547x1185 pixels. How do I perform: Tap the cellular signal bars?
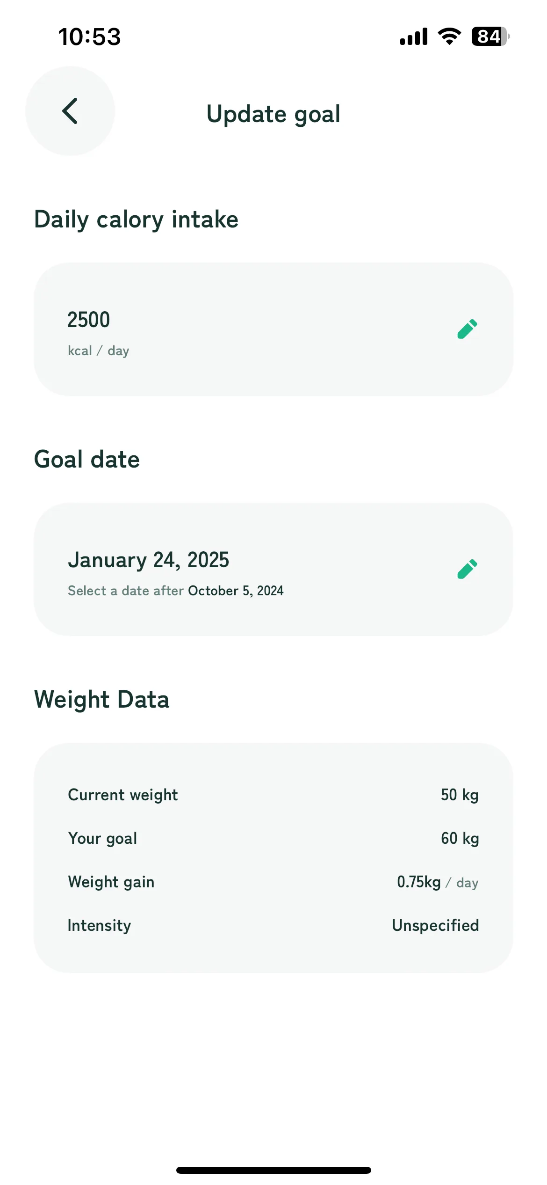click(414, 36)
